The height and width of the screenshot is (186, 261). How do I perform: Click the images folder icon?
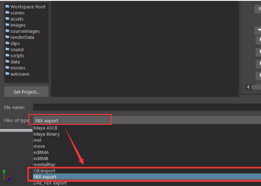pos(7,25)
